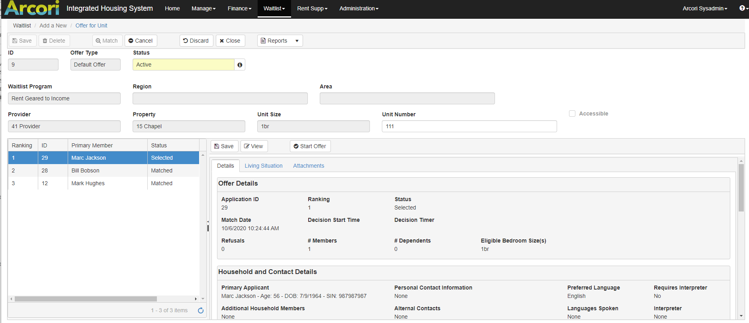The height and width of the screenshot is (323, 749).
Task: Select the Marc Jackson applicant row
Action: (104, 158)
